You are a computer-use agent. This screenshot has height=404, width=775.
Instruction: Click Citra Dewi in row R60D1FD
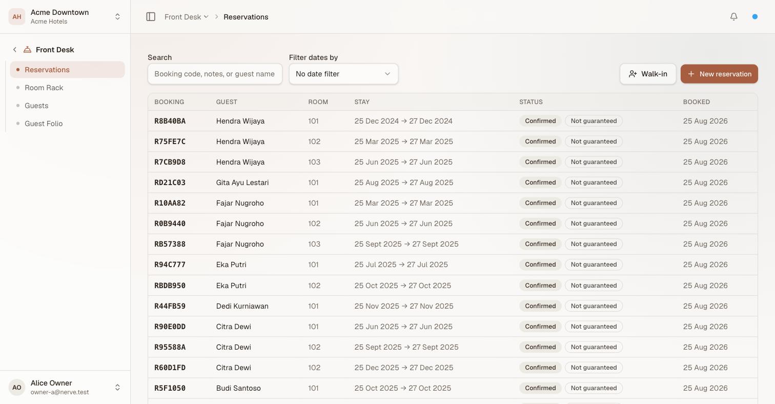pyautogui.click(x=234, y=368)
